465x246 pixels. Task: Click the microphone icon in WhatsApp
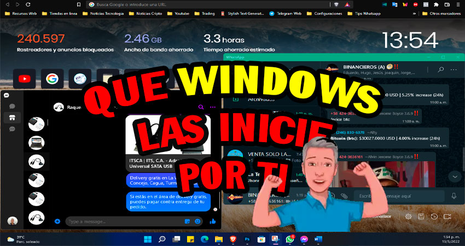point(454,195)
